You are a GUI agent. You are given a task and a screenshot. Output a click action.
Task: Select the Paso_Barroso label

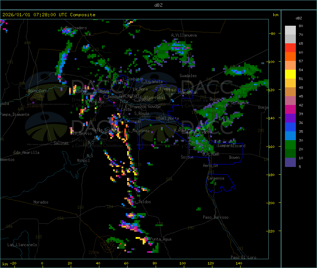(x=216, y=217)
